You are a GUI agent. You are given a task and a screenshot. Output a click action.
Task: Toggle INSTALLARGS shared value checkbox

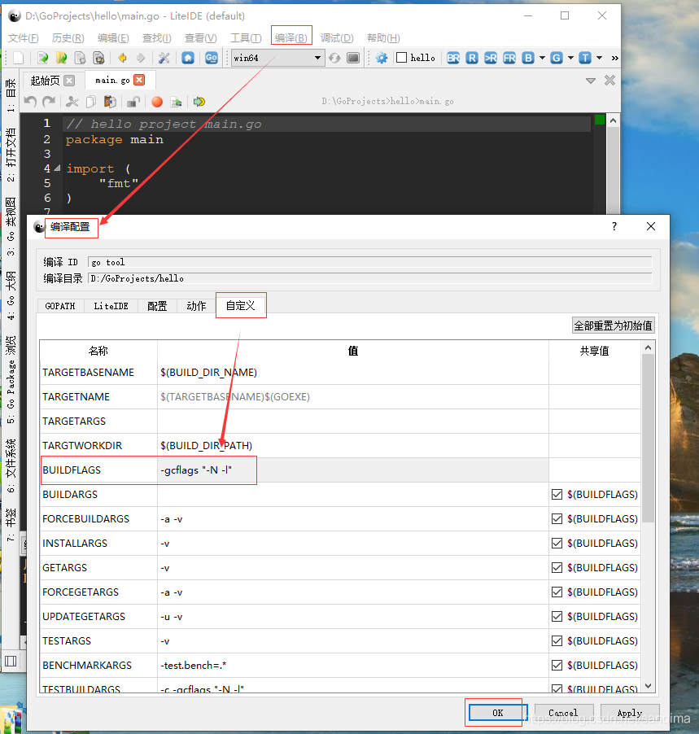click(557, 543)
